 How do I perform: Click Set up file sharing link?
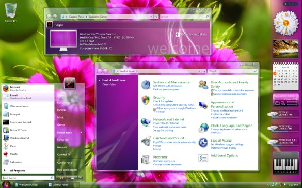[163, 130]
